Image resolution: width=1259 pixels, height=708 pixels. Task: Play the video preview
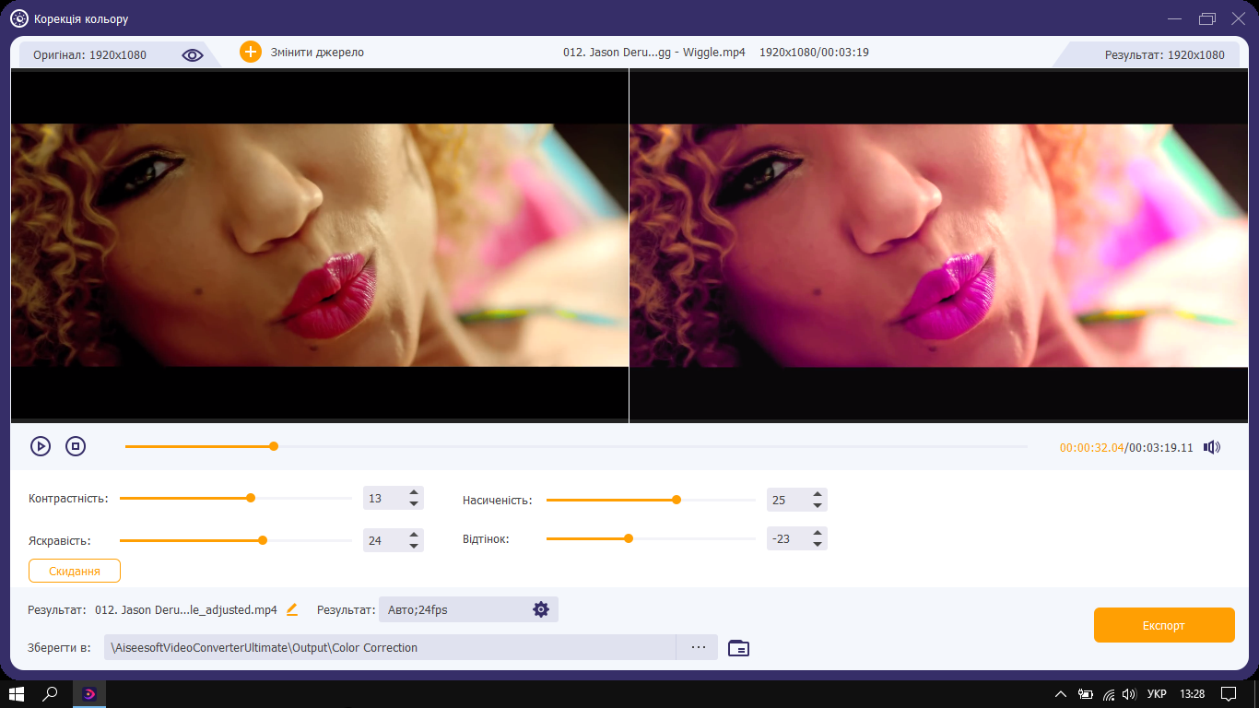(41, 446)
